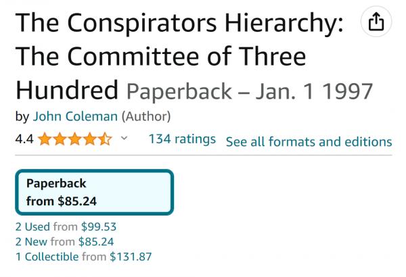406x277 pixels.
Task: Select the Paperback format option
Action: (94, 192)
